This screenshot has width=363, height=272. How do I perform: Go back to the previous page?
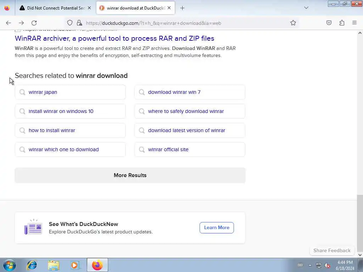[x=9, y=23]
